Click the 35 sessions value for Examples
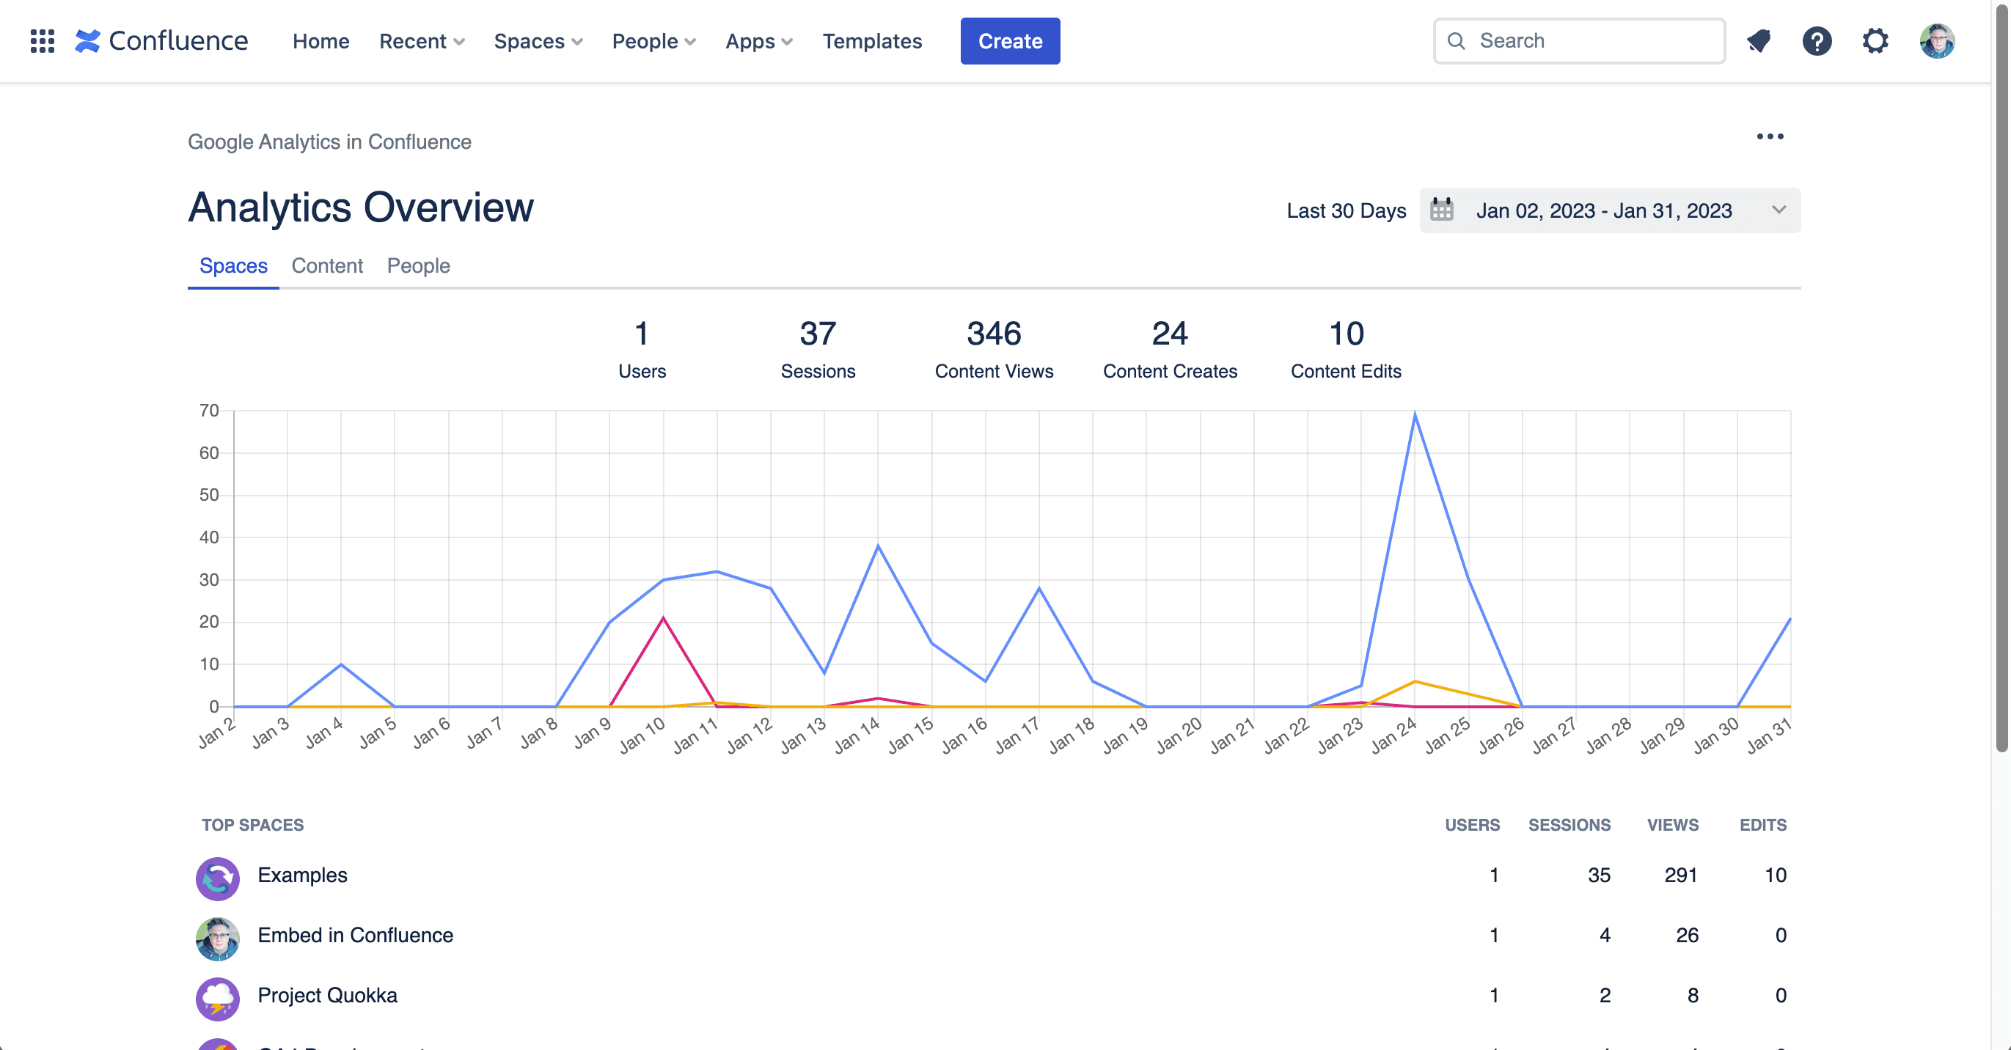Screen dimensions: 2011x1050 (1599, 875)
